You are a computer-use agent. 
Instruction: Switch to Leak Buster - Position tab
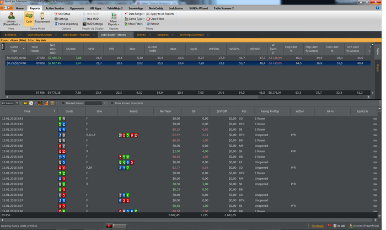(x=76, y=35)
